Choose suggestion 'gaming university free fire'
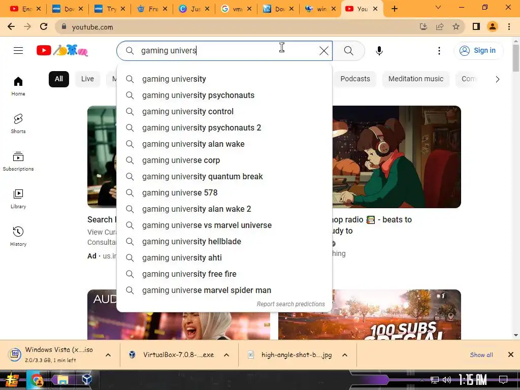Viewport: 520px width, 390px height. 224,274
